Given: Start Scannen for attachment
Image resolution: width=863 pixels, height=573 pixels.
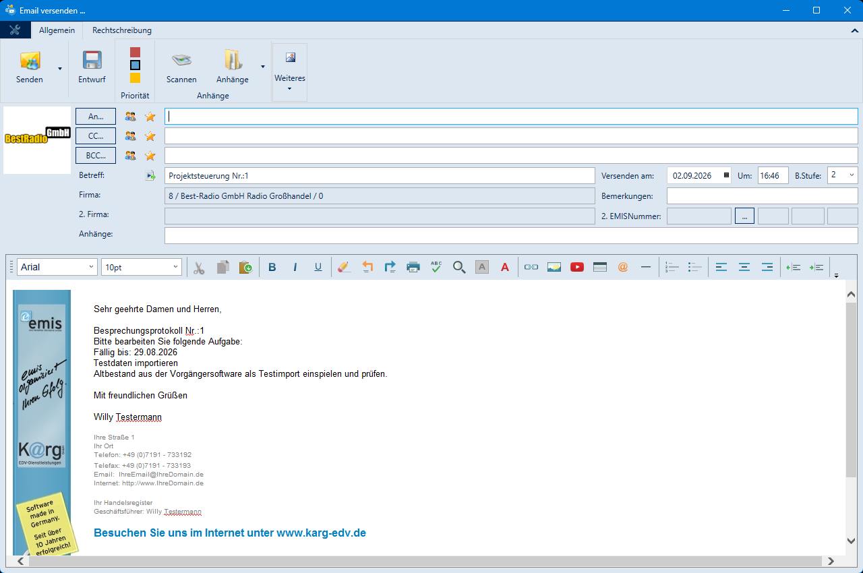Looking at the screenshot, I should 181,67.
